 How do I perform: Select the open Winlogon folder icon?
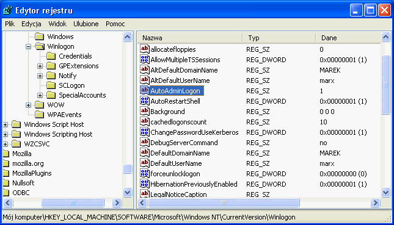click(40, 46)
